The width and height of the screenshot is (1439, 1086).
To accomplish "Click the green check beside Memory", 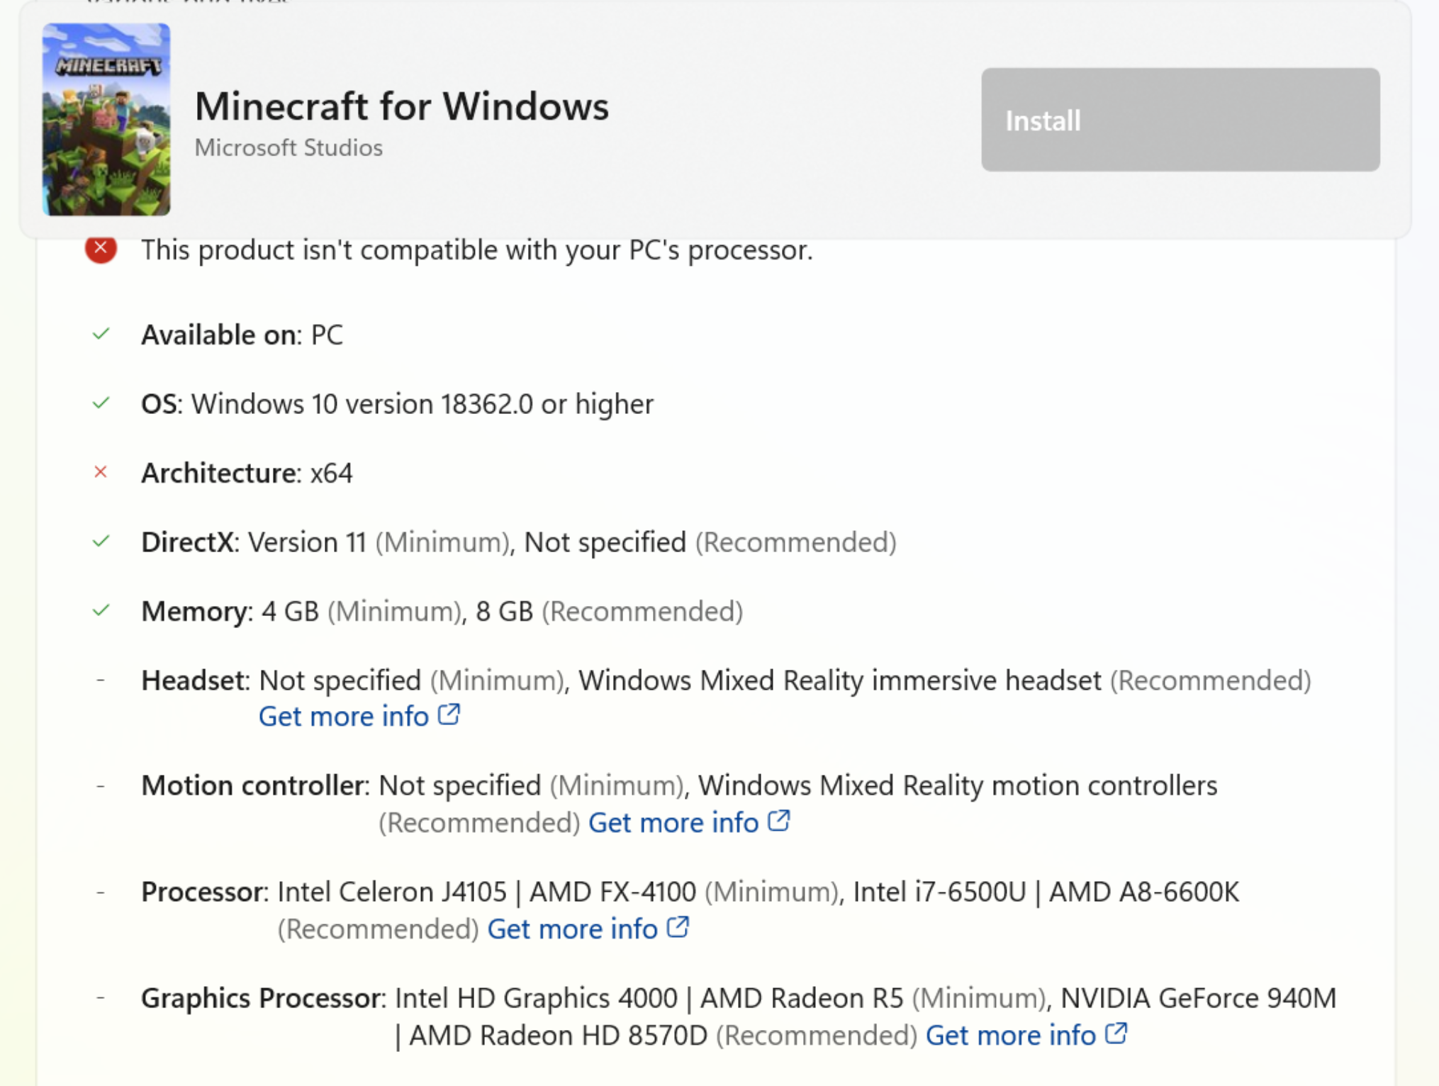I will click(x=101, y=610).
